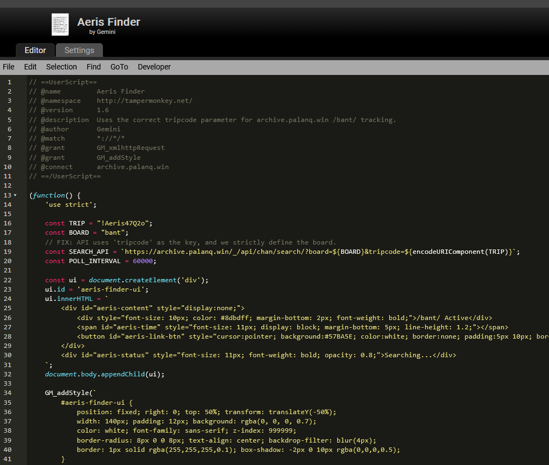Click 'archive.palanq.win' on the @connect line
This screenshot has width=549, height=465.
tap(132, 167)
